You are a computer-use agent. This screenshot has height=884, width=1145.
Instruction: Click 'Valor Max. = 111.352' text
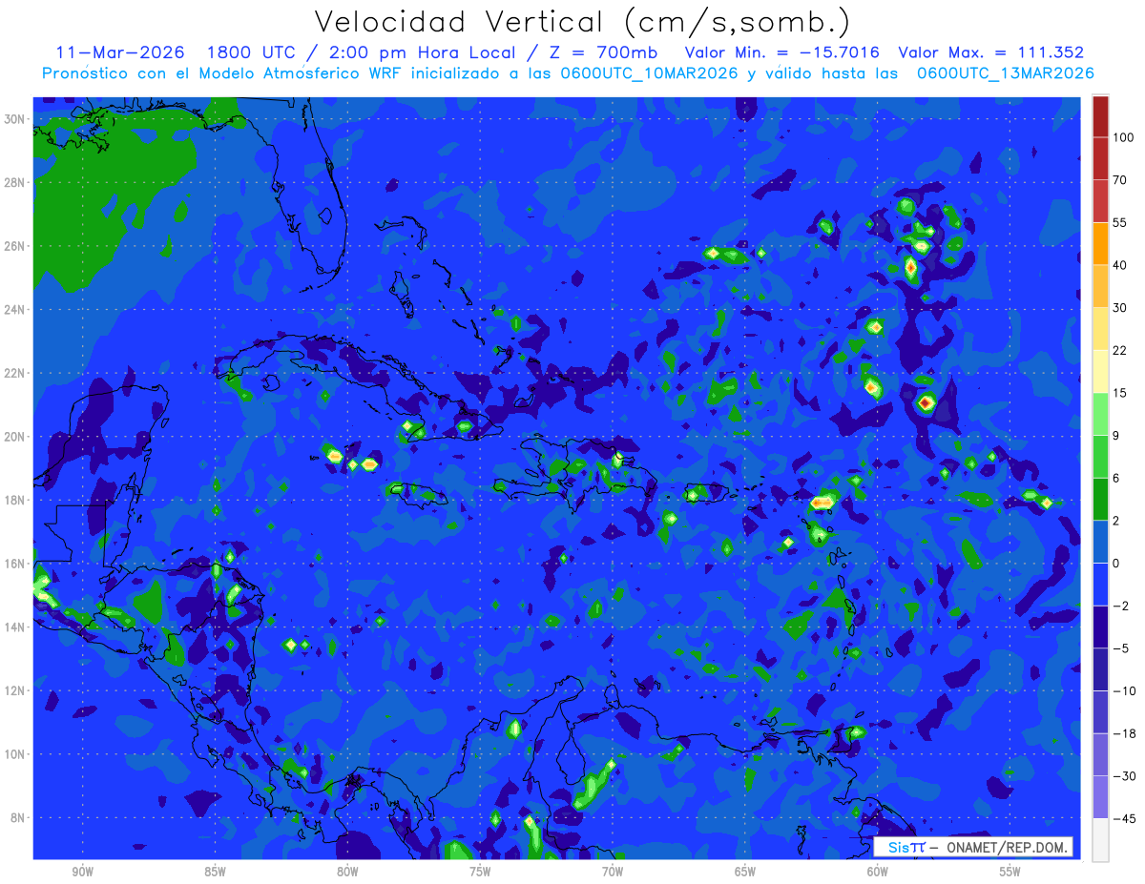point(991,52)
